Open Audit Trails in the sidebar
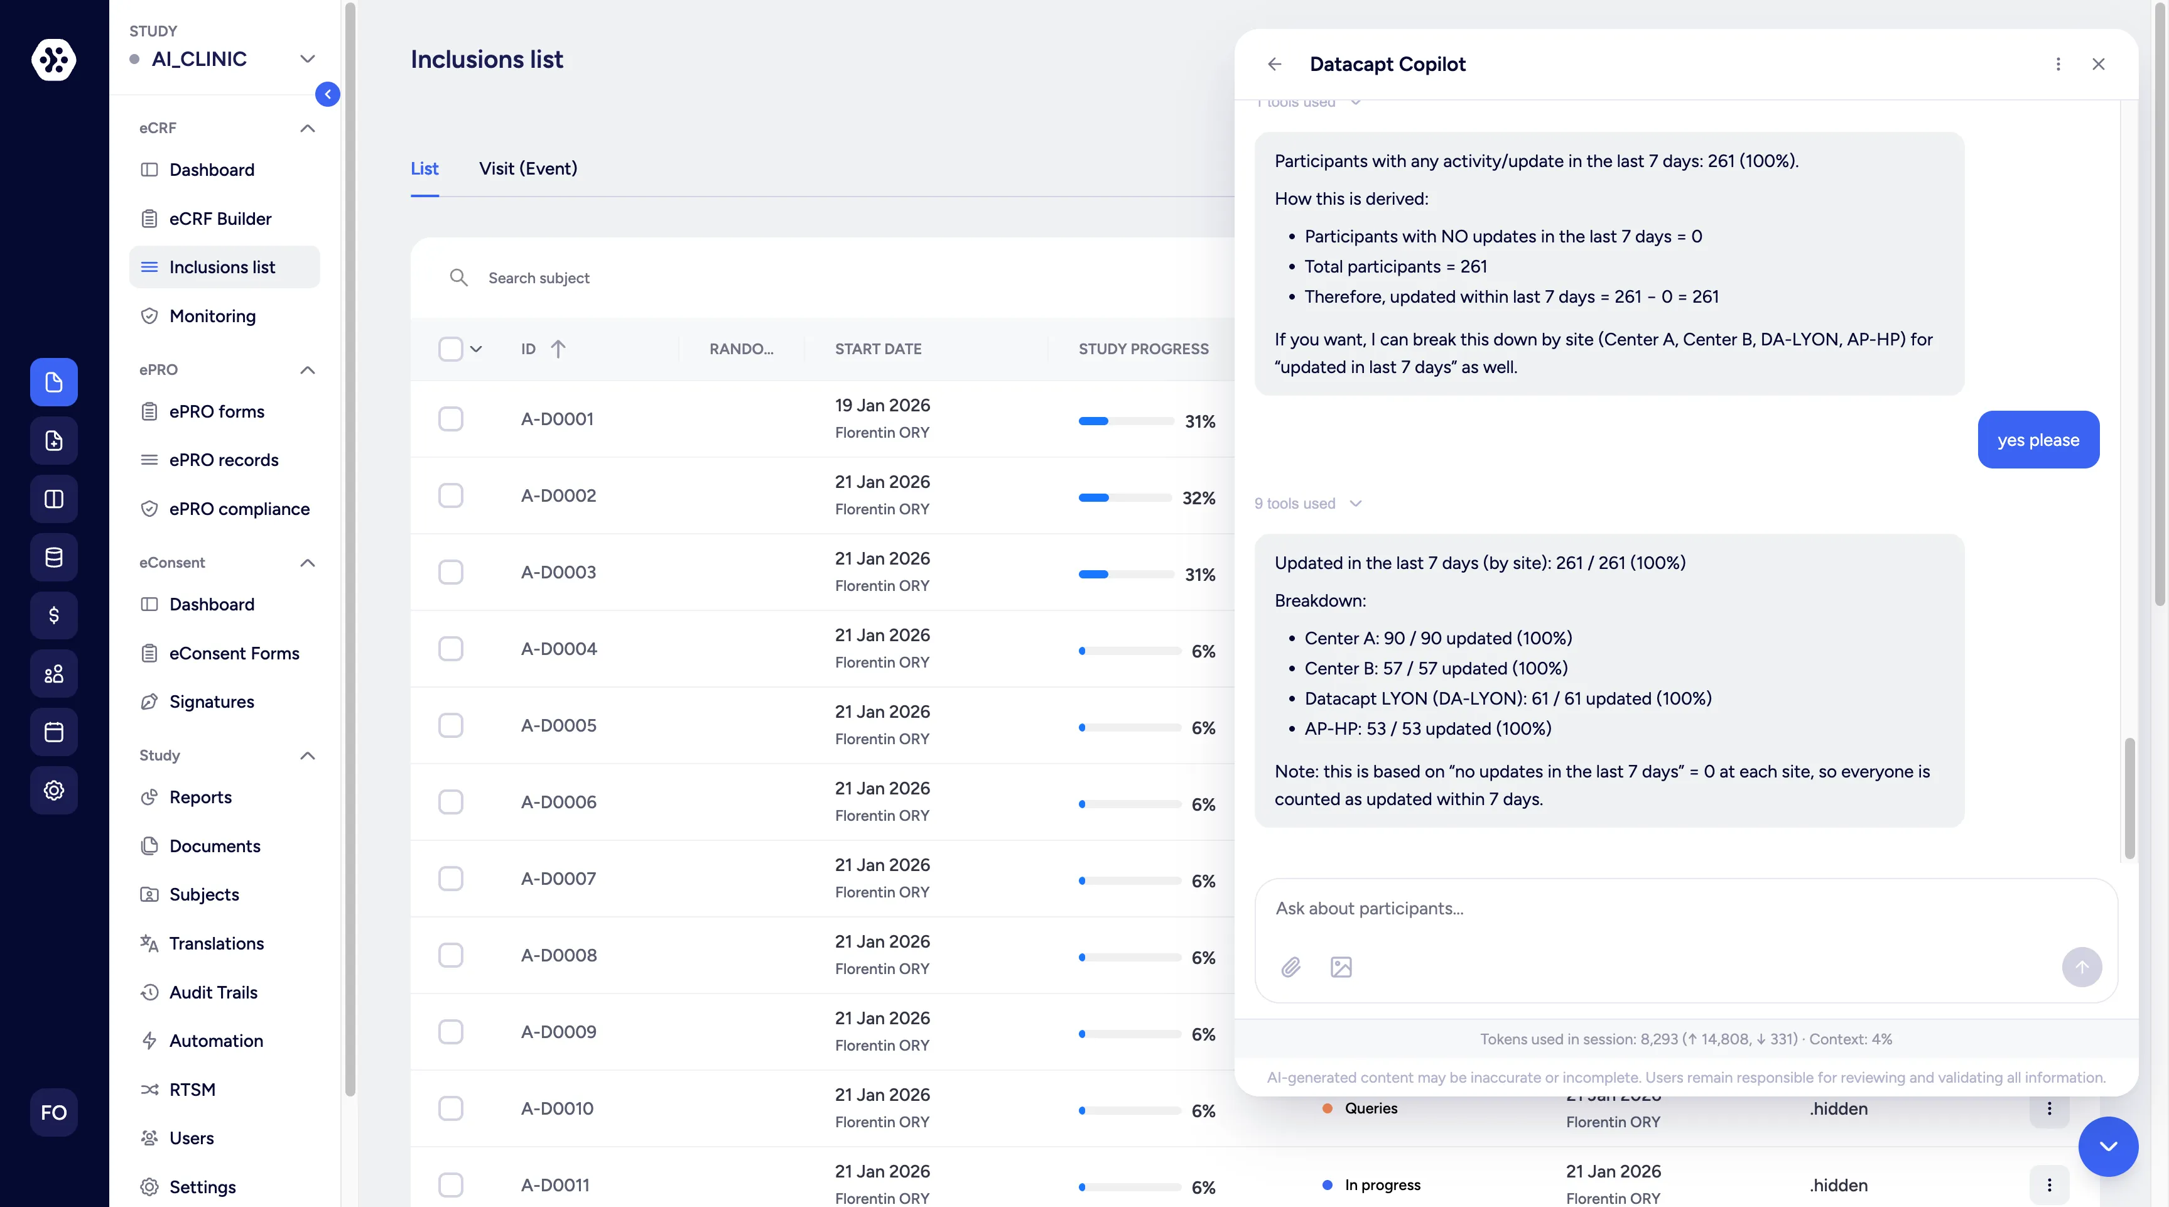This screenshot has width=2169, height=1207. click(213, 992)
